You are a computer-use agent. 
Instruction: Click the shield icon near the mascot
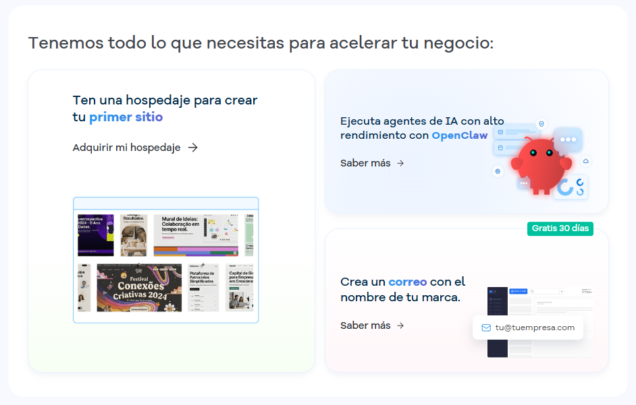coord(541,123)
